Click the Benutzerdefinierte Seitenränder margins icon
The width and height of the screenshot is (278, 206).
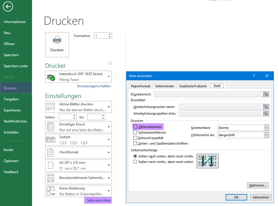tap(51, 178)
